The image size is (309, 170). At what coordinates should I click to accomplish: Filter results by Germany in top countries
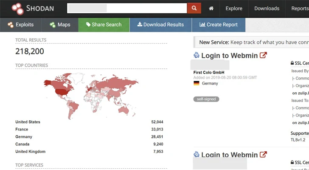tap(24, 137)
